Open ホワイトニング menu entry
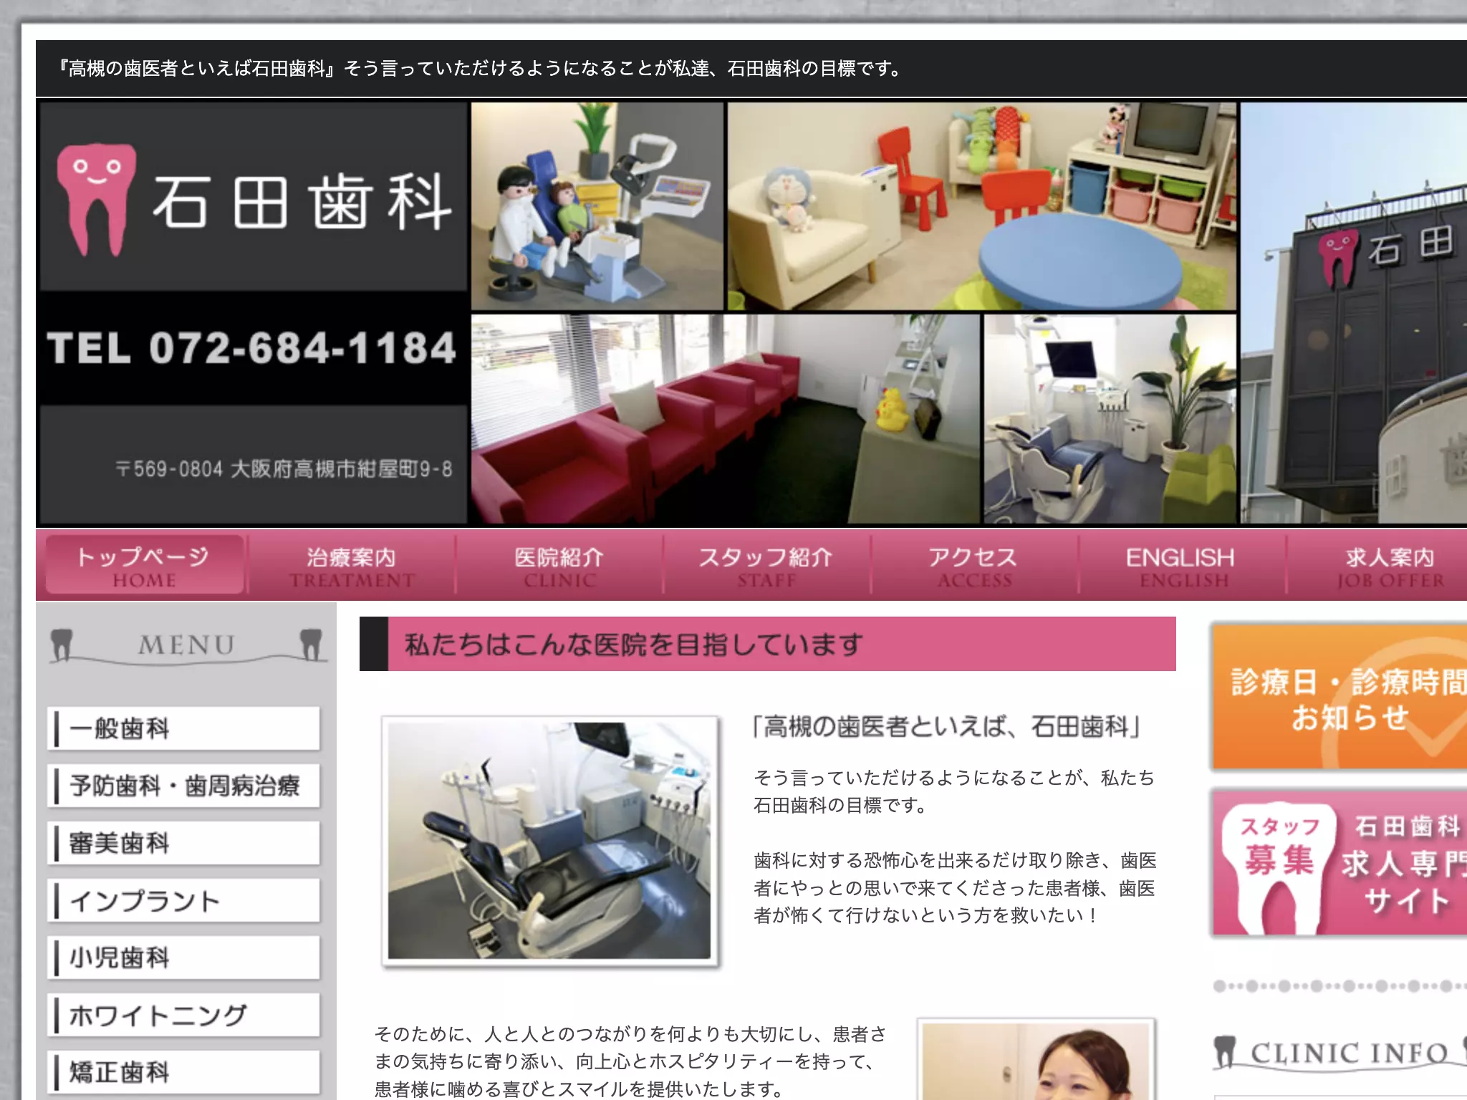 183,1015
